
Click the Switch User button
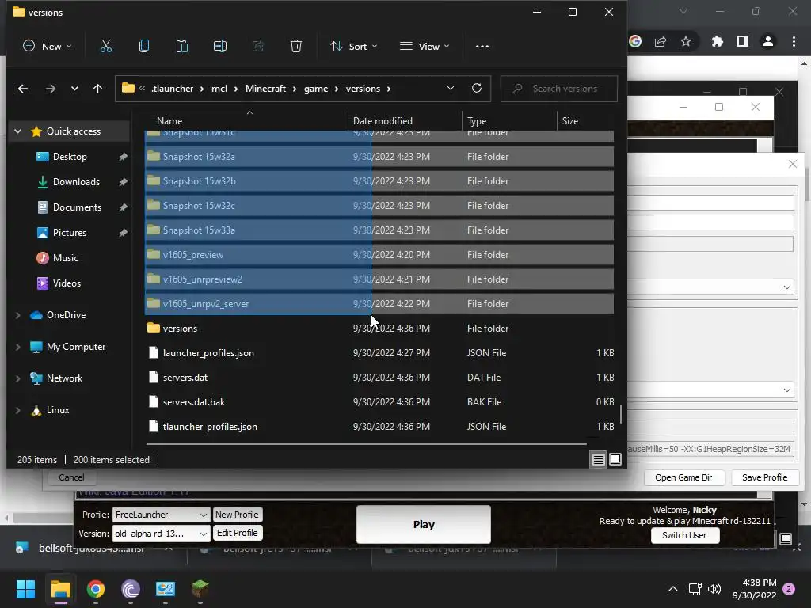[x=684, y=535]
